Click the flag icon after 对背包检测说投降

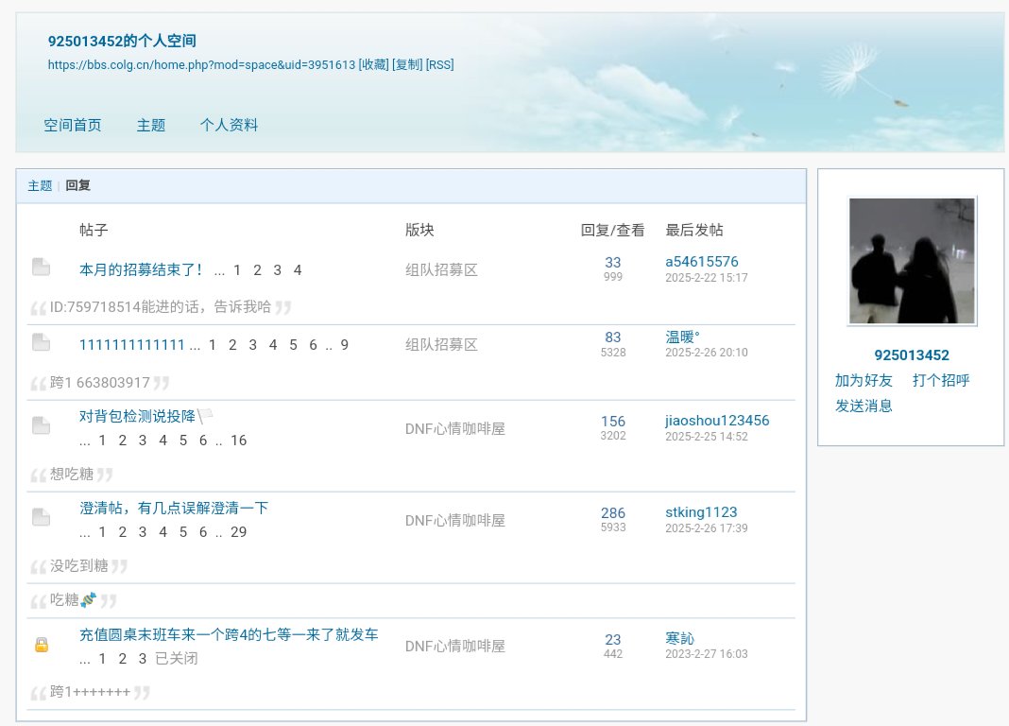point(205,416)
